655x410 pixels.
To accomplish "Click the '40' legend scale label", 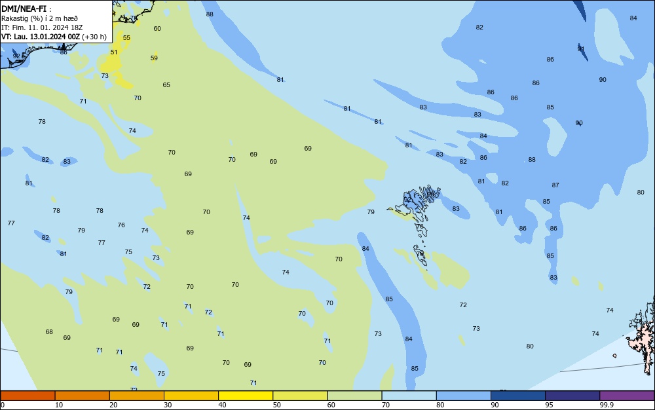I will pos(222,405).
